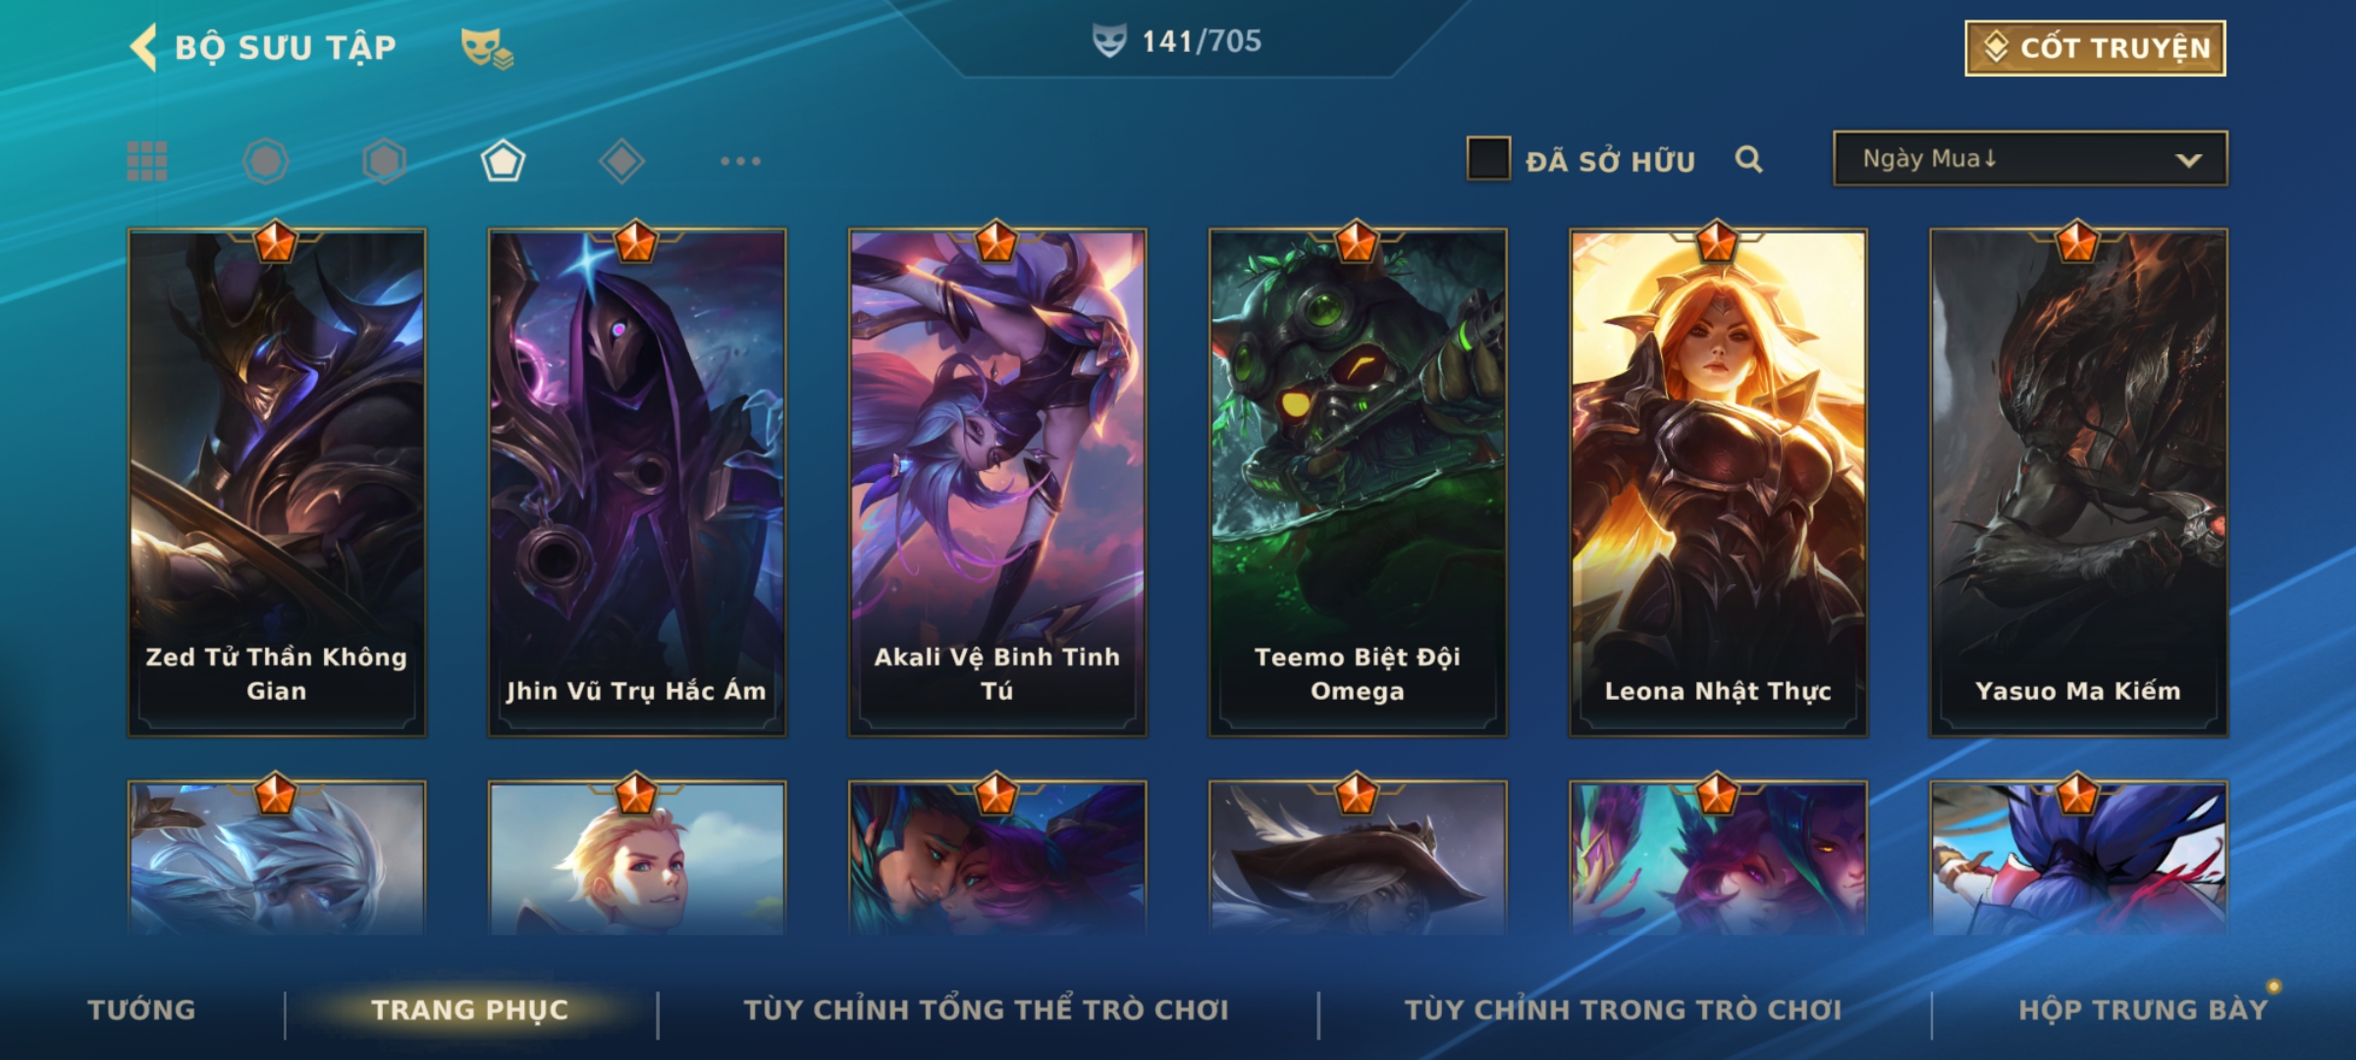Open Tùy Chỉnh Tổng Thể Trò Chơi tab

click(987, 1009)
